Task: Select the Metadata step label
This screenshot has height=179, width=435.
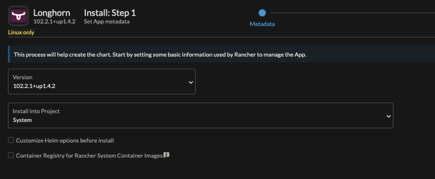Action: (x=262, y=24)
